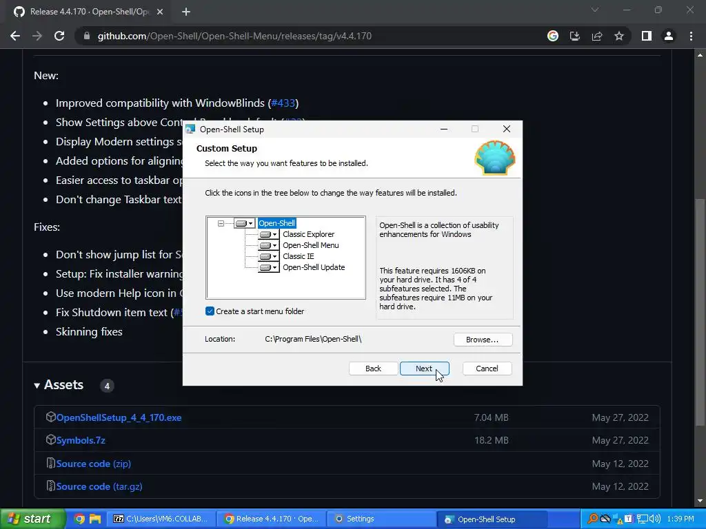The height and width of the screenshot is (529, 706).
Task: Select the Open-Shell Menu tree item
Action: tap(311, 245)
